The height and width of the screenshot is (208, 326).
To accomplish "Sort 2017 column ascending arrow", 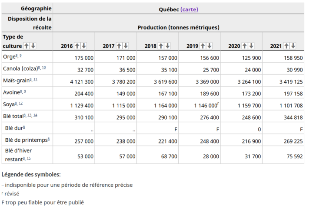I will 119,46.
